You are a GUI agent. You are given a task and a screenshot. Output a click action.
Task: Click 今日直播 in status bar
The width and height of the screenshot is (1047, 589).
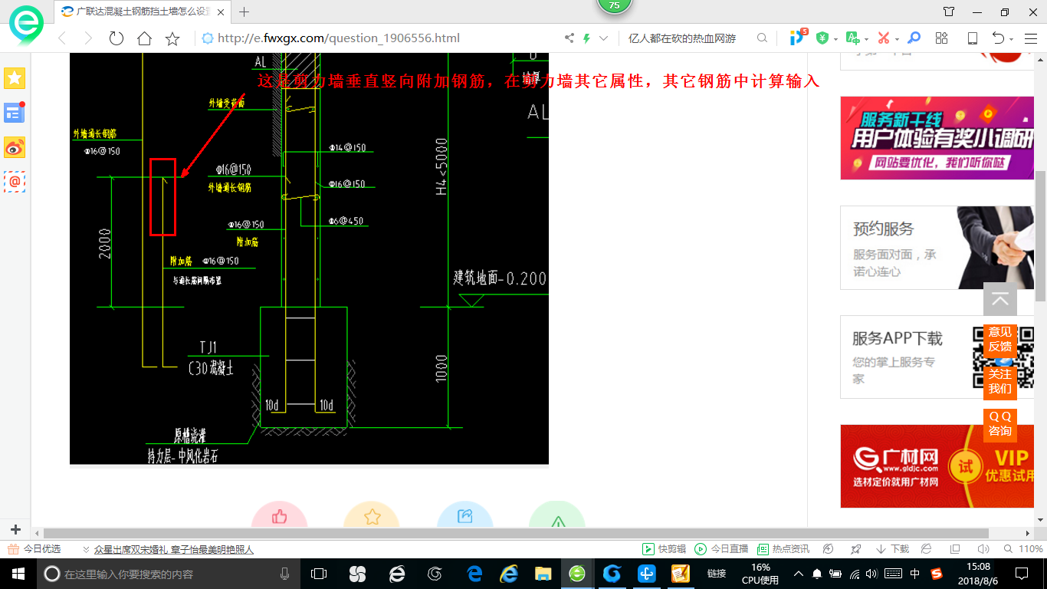[721, 549]
